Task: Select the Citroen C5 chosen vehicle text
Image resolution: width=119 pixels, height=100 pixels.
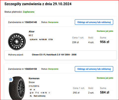Action: coord(54,54)
